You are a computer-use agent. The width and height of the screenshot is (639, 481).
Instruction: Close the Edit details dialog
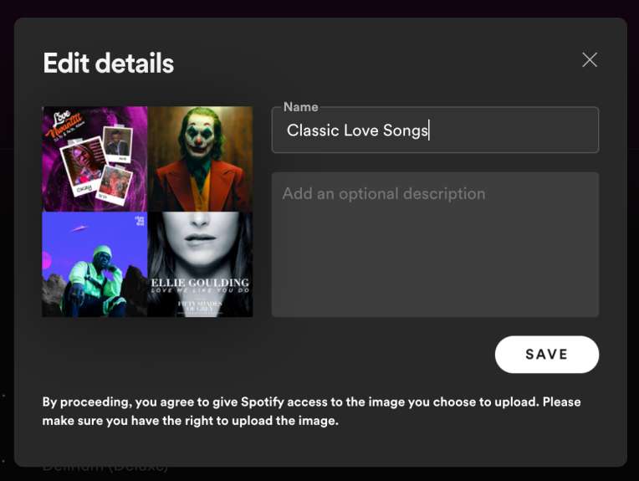pyautogui.click(x=590, y=59)
